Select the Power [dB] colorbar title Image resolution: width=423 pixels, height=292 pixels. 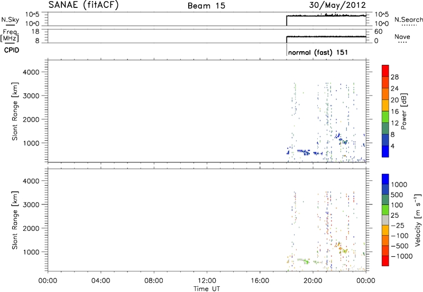(x=403, y=111)
